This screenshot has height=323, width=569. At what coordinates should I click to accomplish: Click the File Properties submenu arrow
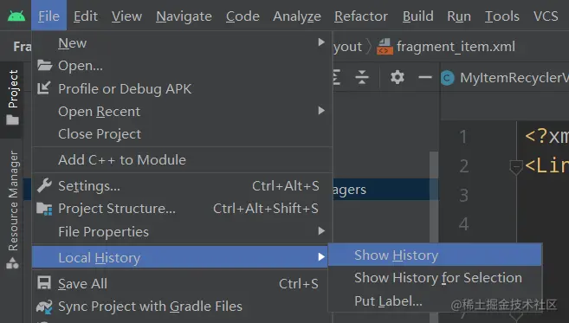coord(321,231)
